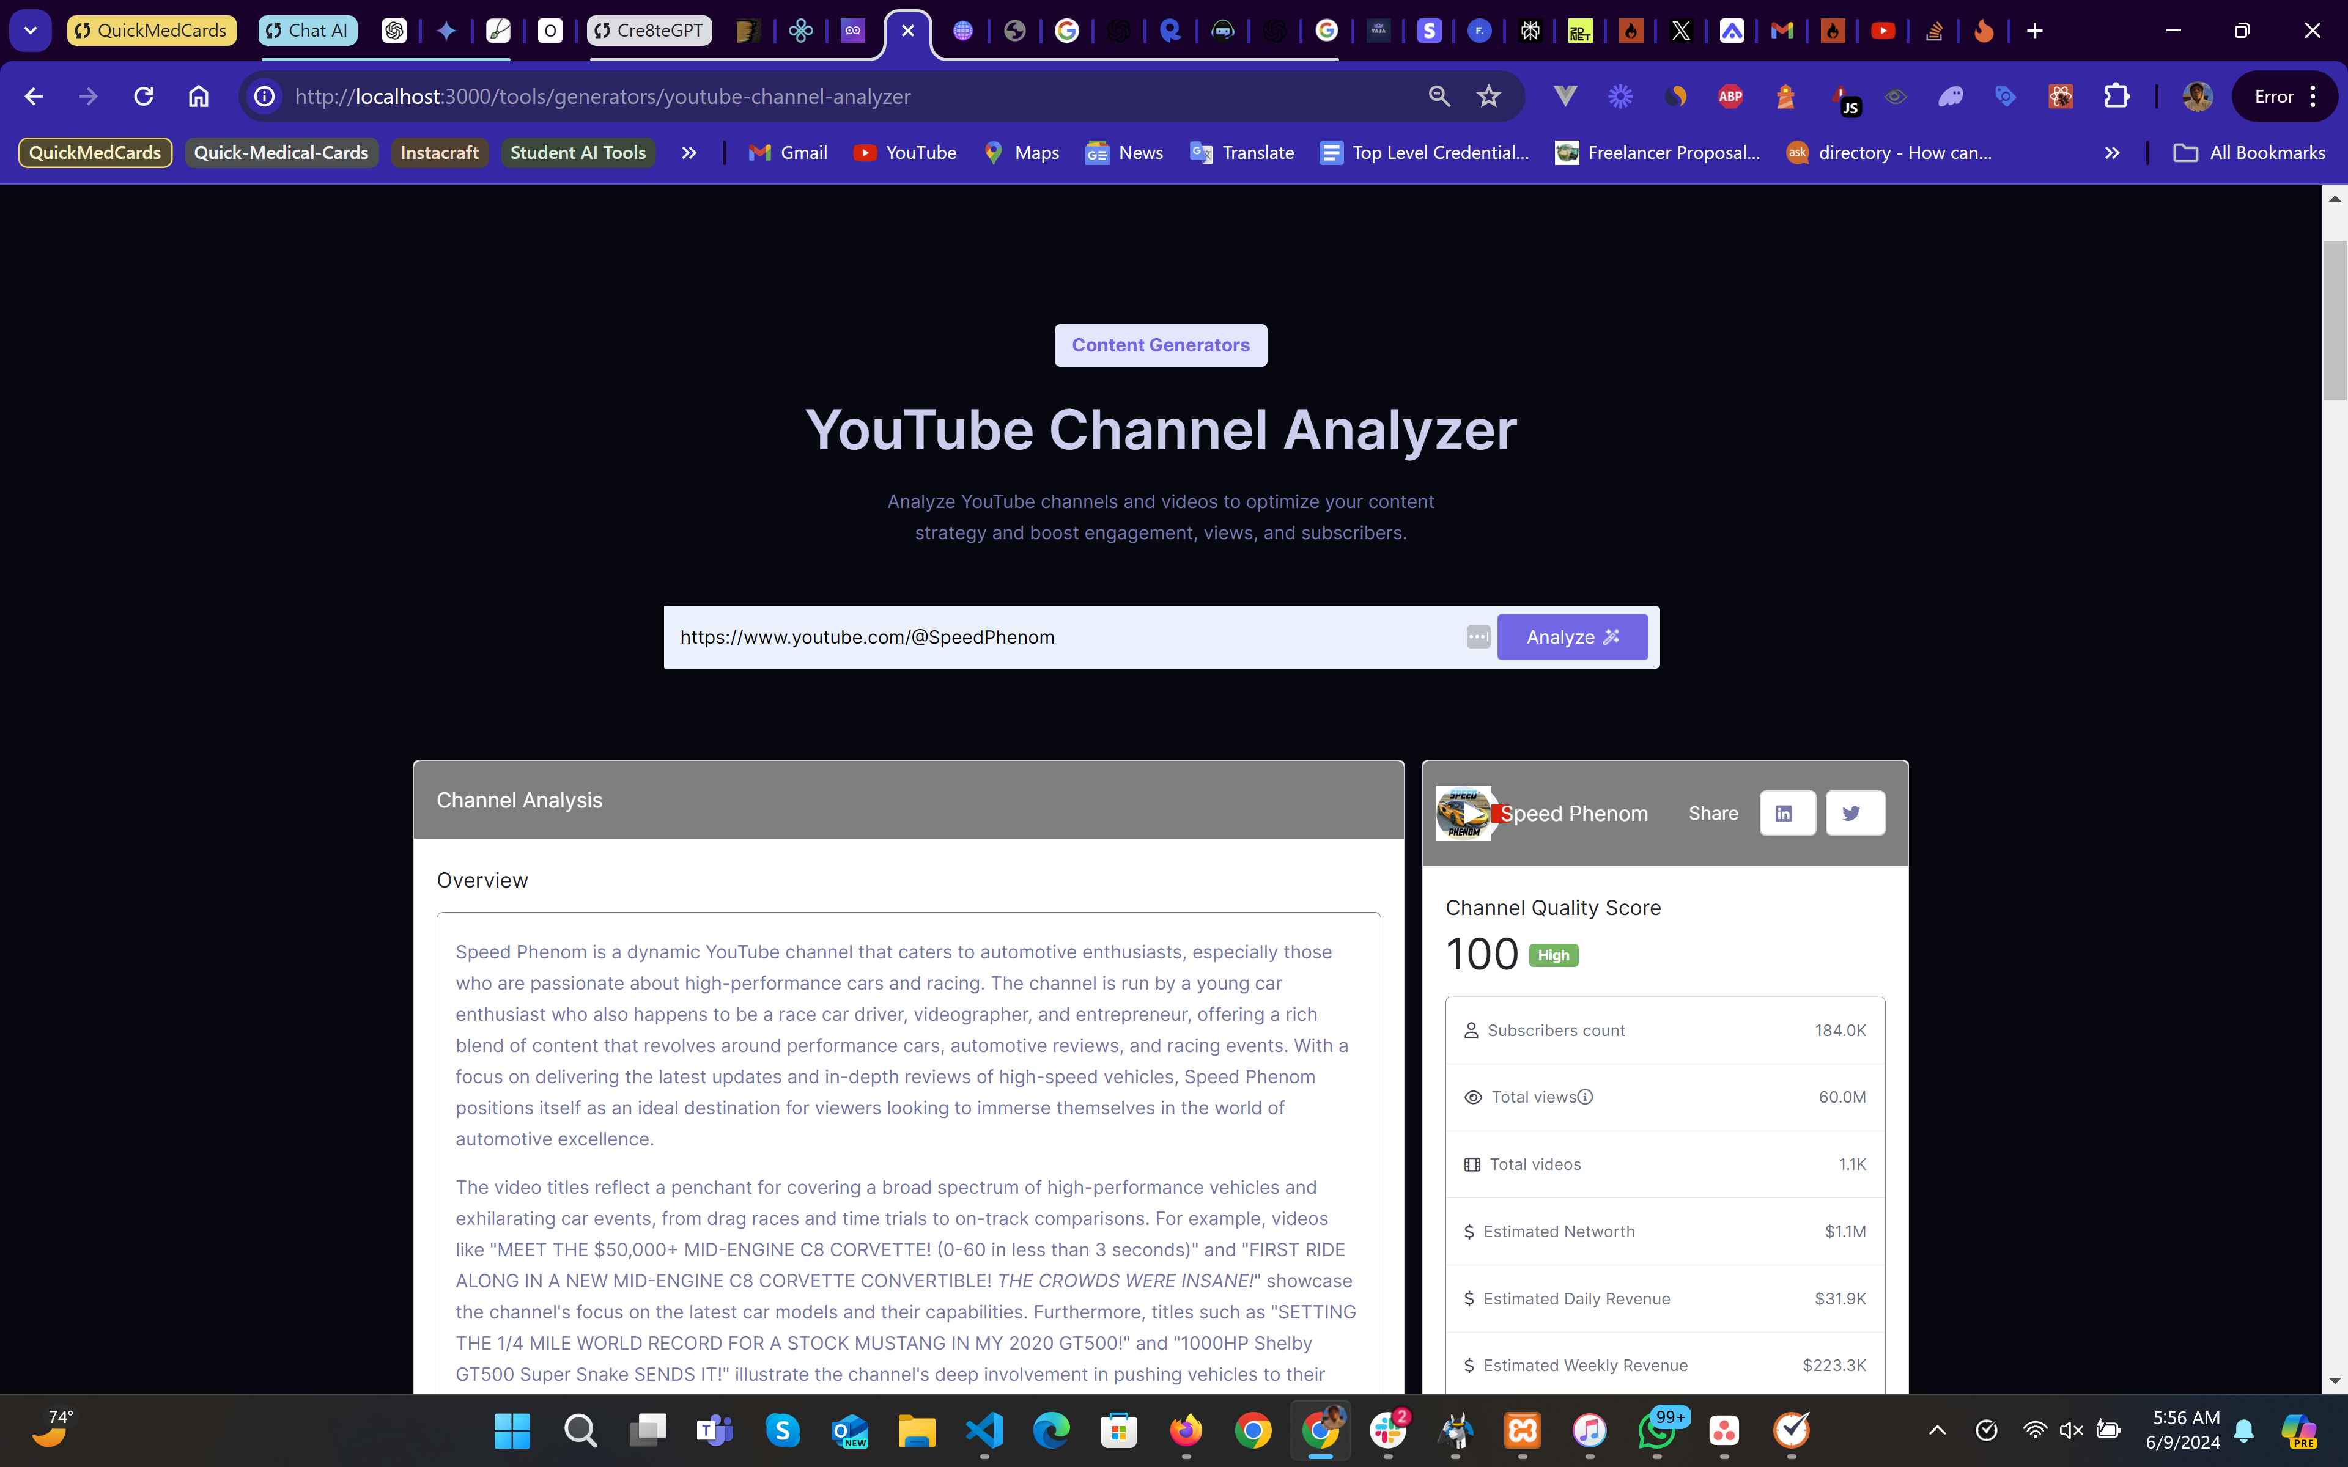Open Visual Studio Code from taskbar

click(x=984, y=1430)
